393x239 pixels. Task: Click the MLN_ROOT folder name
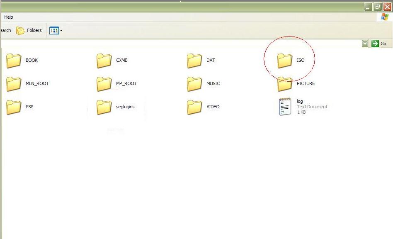(x=37, y=83)
